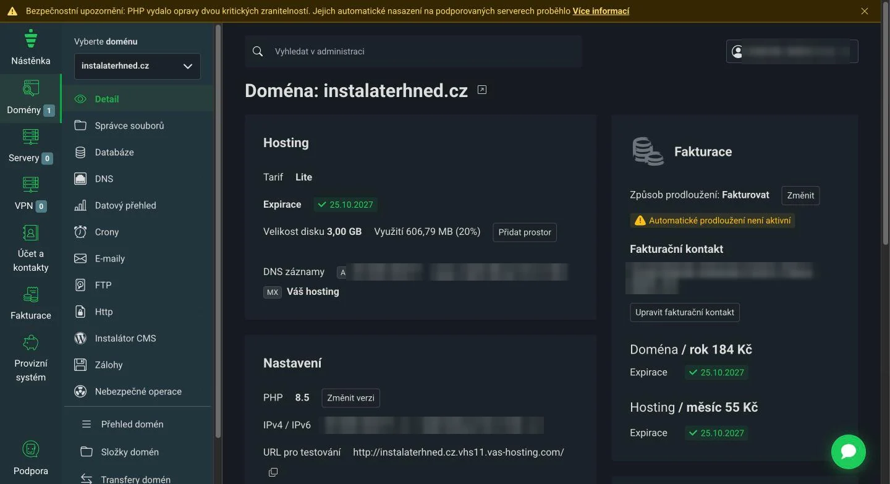Click user account avatar icon
The image size is (890, 484).
tap(737, 51)
